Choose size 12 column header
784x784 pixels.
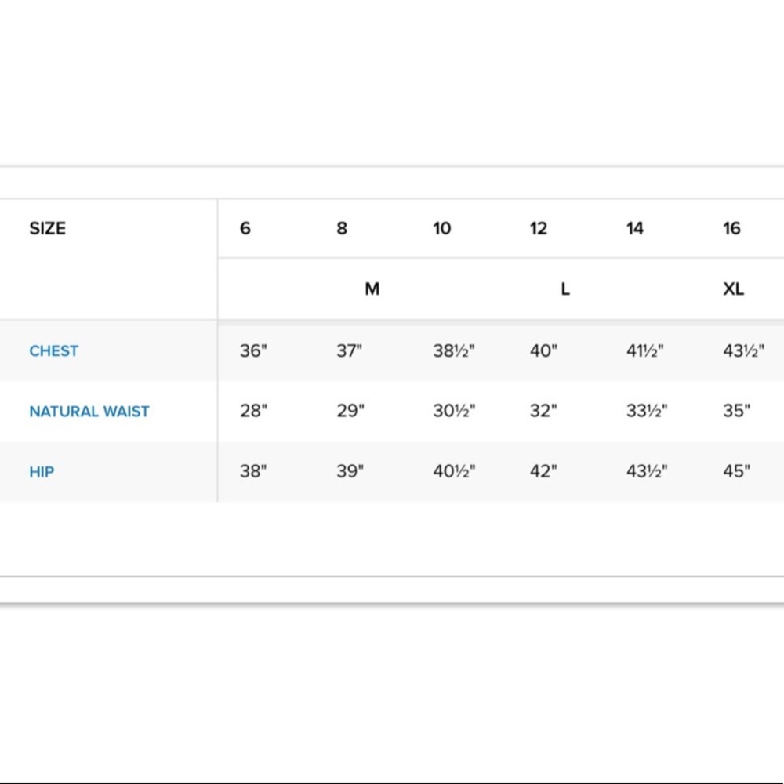(539, 228)
